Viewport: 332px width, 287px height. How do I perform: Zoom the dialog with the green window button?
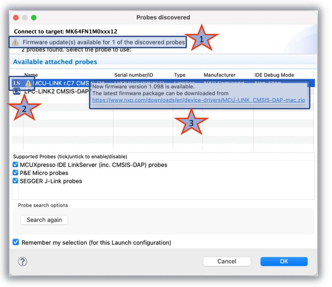coord(34,18)
